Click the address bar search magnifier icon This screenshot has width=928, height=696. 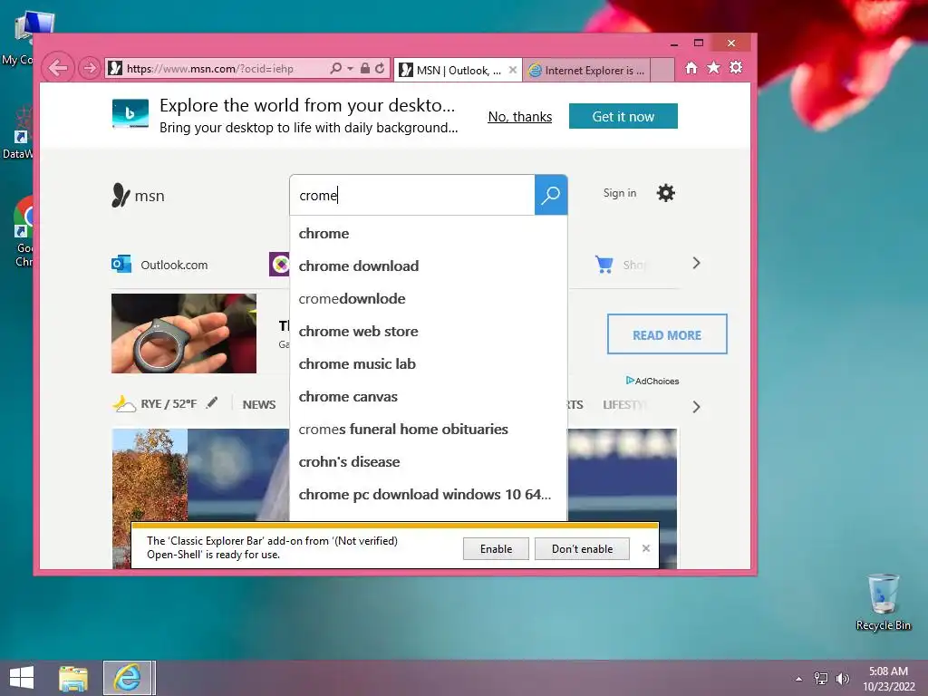(x=335, y=68)
